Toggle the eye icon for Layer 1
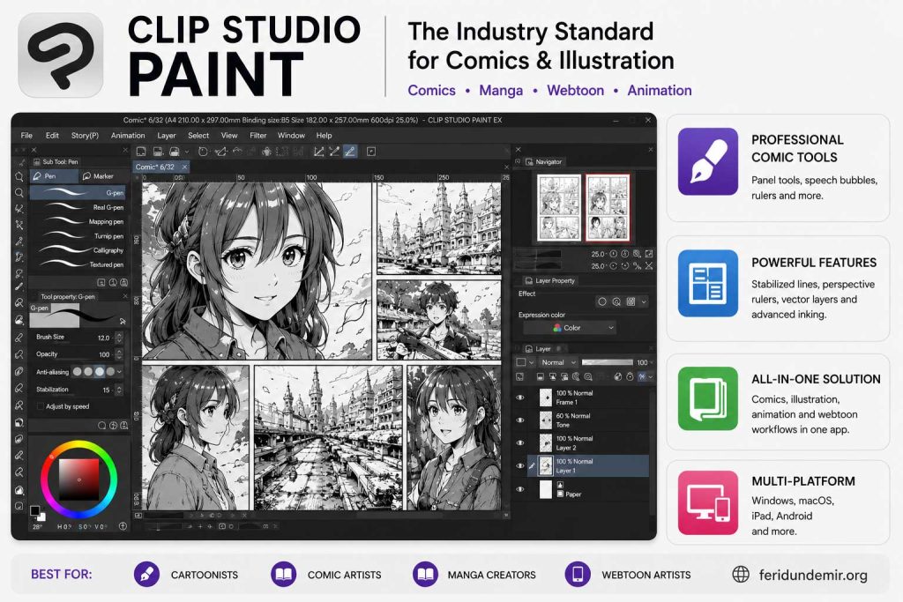Image resolution: width=903 pixels, height=602 pixels. (x=520, y=465)
